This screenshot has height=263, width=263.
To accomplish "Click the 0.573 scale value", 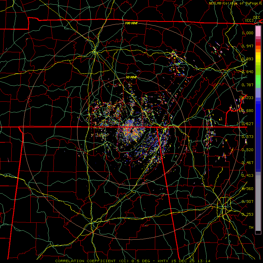I will pos(248,137).
